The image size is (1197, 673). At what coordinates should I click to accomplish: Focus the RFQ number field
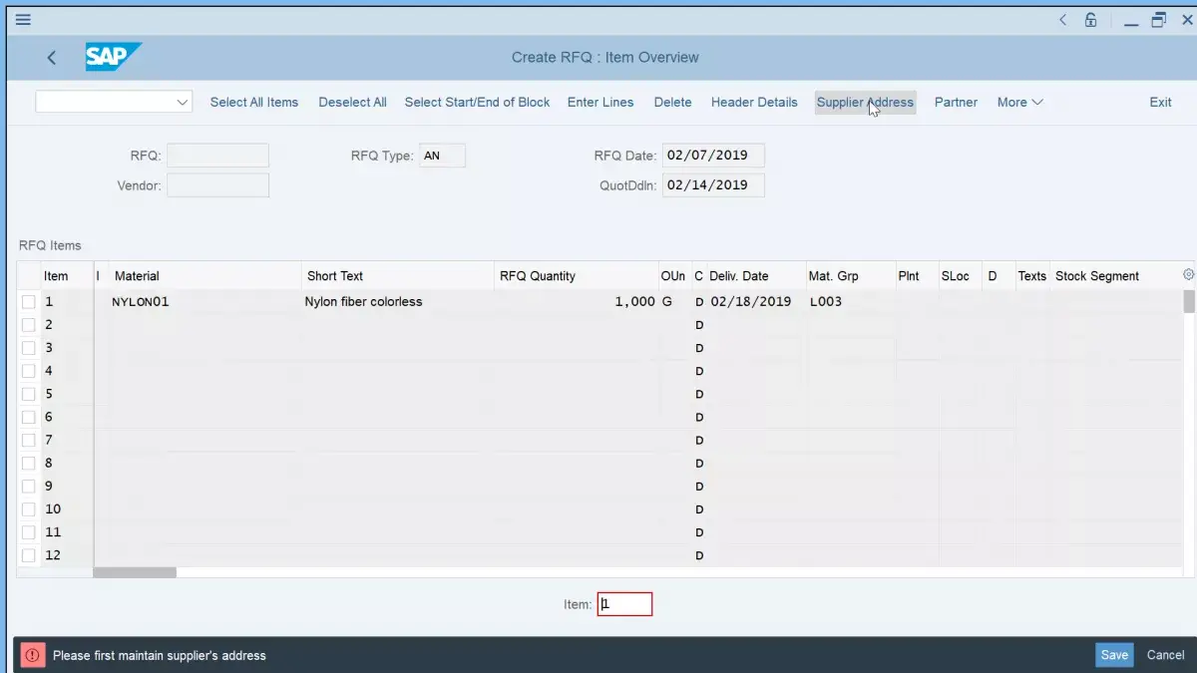point(217,156)
